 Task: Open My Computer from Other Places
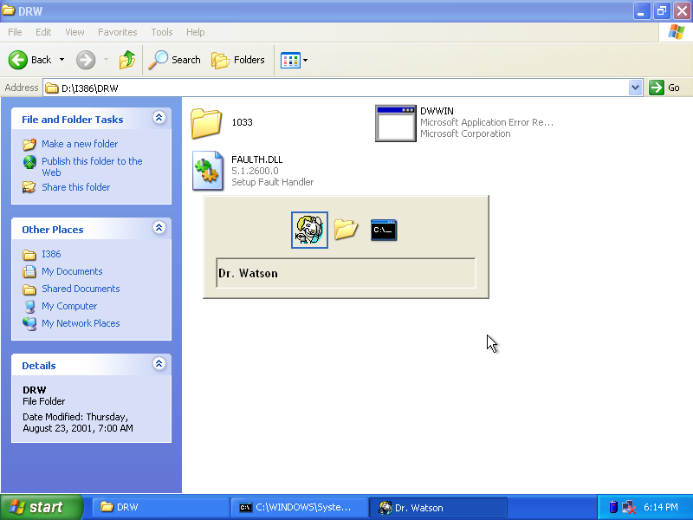pos(69,306)
